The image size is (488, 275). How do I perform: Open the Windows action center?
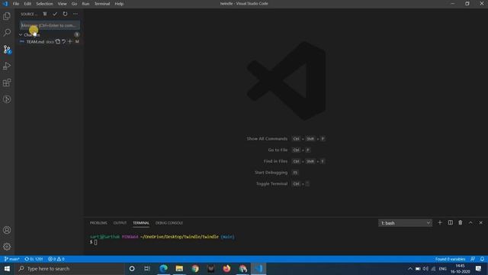tap(479, 268)
